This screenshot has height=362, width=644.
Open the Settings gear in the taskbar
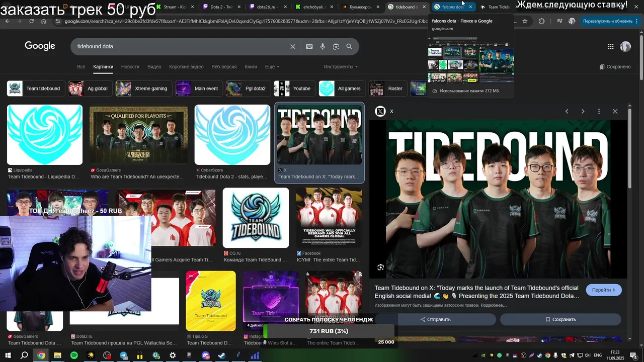pyautogui.click(x=173, y=355)
